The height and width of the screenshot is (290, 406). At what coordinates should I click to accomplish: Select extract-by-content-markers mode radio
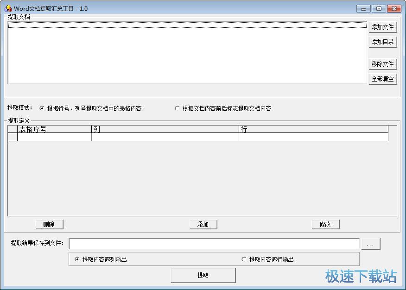pos(177,108)
